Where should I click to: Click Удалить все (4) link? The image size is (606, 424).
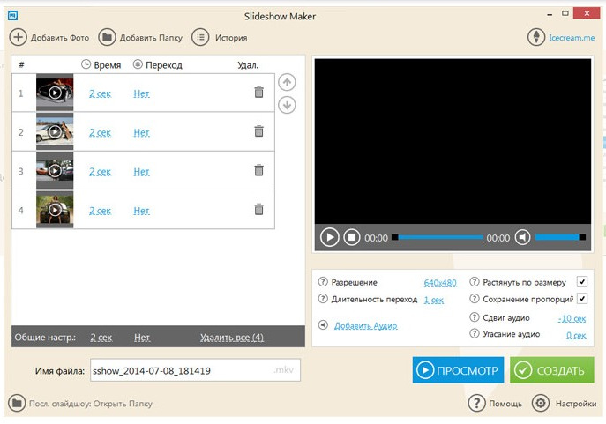[232, 338]
